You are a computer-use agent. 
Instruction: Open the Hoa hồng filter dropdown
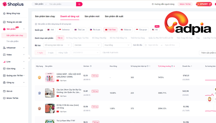coord(117,45)
